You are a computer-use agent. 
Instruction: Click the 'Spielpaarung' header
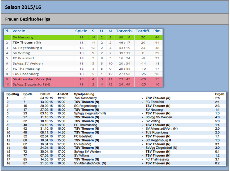pyautogui.click(x=84, y=94)
